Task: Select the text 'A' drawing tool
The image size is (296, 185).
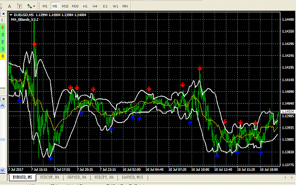Action: click(x=9, y=6)
